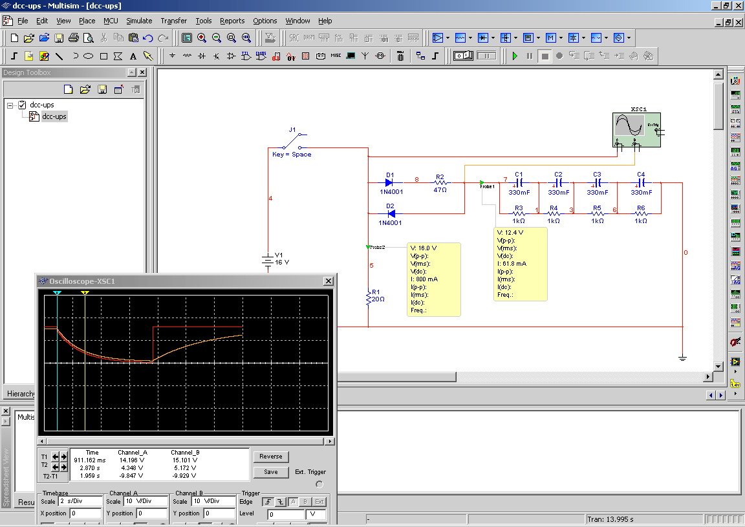
Task: Click the Print icon in toolbar
Action: pyautogui.click(x=74, y=38)
